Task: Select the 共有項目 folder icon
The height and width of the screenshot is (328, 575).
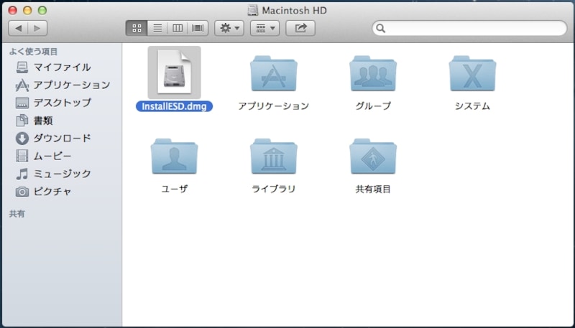Action: pyautogui.click(x=373, y=156)
